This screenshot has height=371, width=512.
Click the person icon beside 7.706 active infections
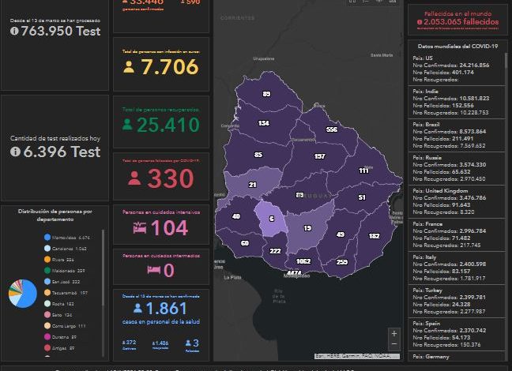click(130, 67)
